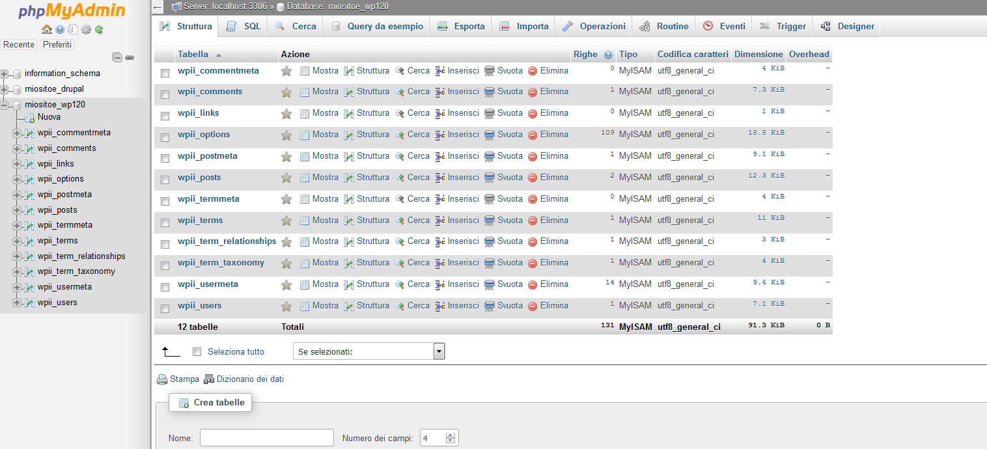Image resolution: width=987 pixels, height=449 pixels.
Task: Empty wpii_termmeta using Svuota
Action: point(504,199)
